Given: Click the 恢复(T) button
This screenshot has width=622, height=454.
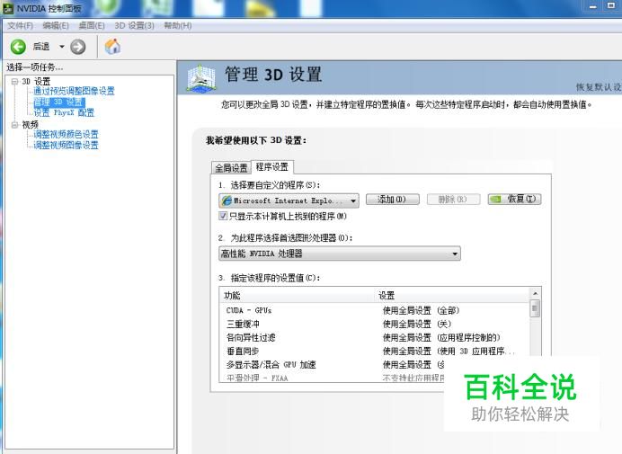Looking at the screenshot, I should coord(514,199).
